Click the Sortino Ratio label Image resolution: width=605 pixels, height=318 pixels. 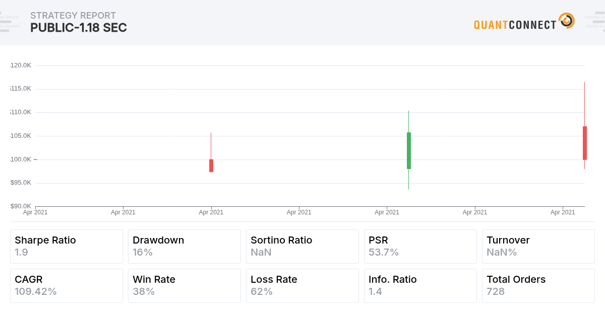pyautogui.click(x=281, y=241)
